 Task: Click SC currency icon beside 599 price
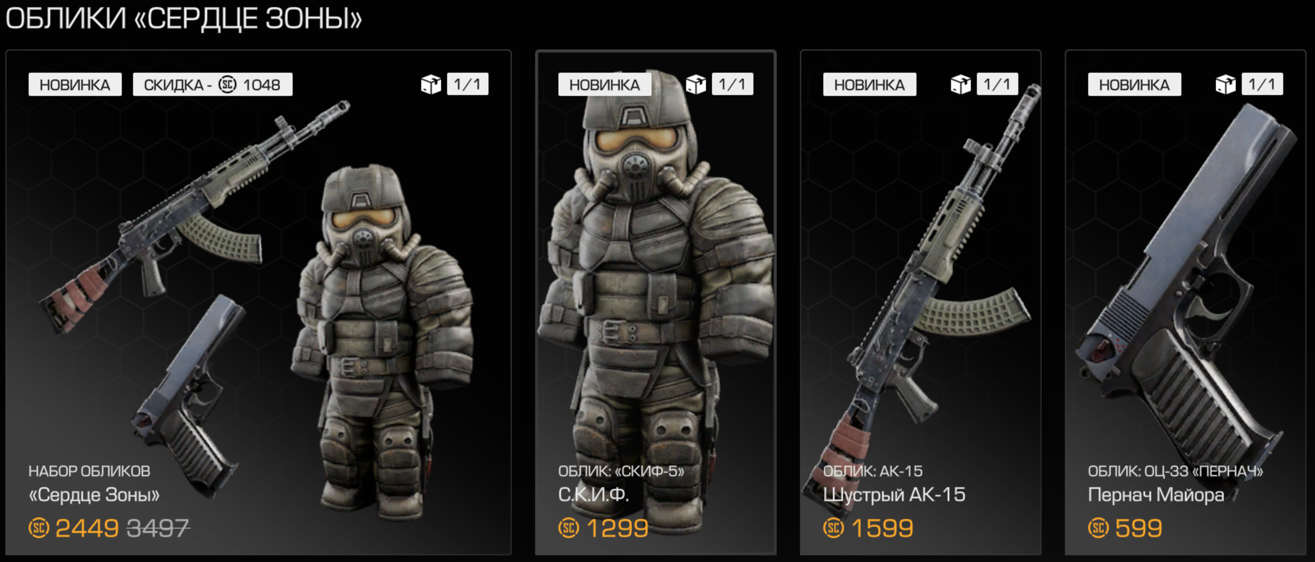1099,528
